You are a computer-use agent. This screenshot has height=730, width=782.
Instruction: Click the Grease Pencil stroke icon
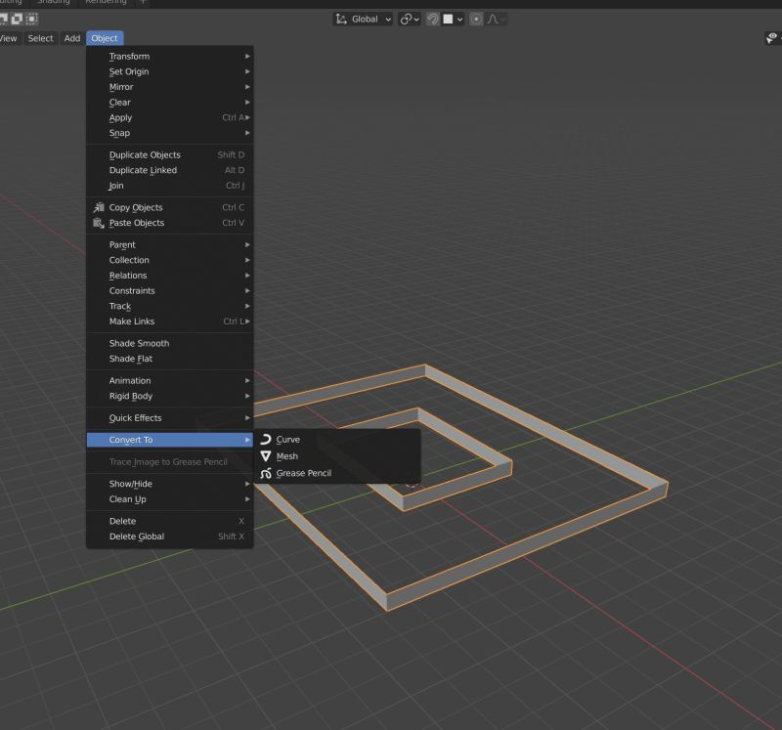[266, 473]
